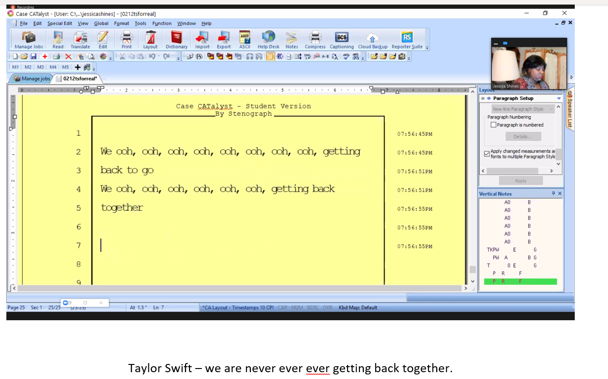Click the Cloud Backup icon
The width and height of the screenshot is (608, 379).
(373, 40)
